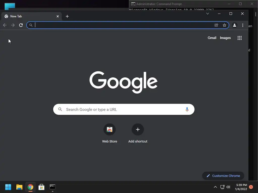Click the Add shortcut label text
This screenshot has height=193, width=258.
coord(138,141)
